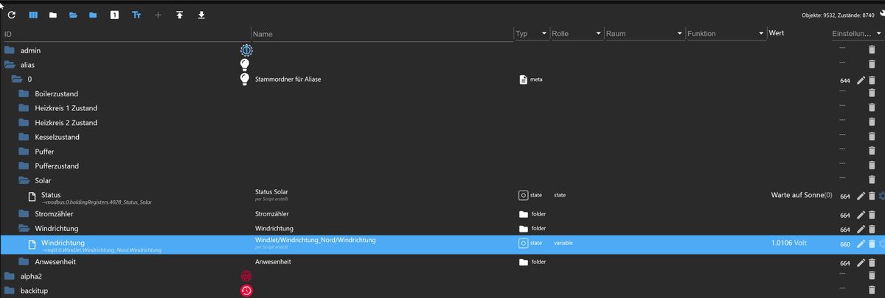This screenshot has height=298, width=885.
Task: Toggle the Tt text display icon
Action: (136, 15)
